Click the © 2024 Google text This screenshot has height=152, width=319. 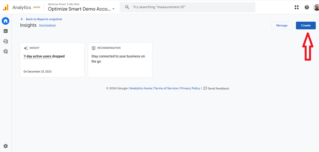pos(117,88)
